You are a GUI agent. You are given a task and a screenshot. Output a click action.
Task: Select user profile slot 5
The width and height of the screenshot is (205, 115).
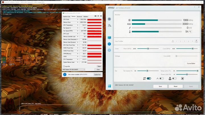click(x=192, y=41)
